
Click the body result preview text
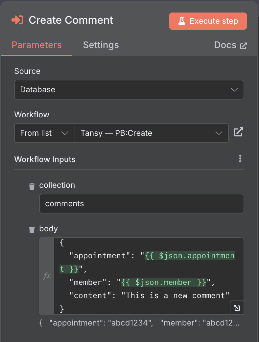(139, 323)
